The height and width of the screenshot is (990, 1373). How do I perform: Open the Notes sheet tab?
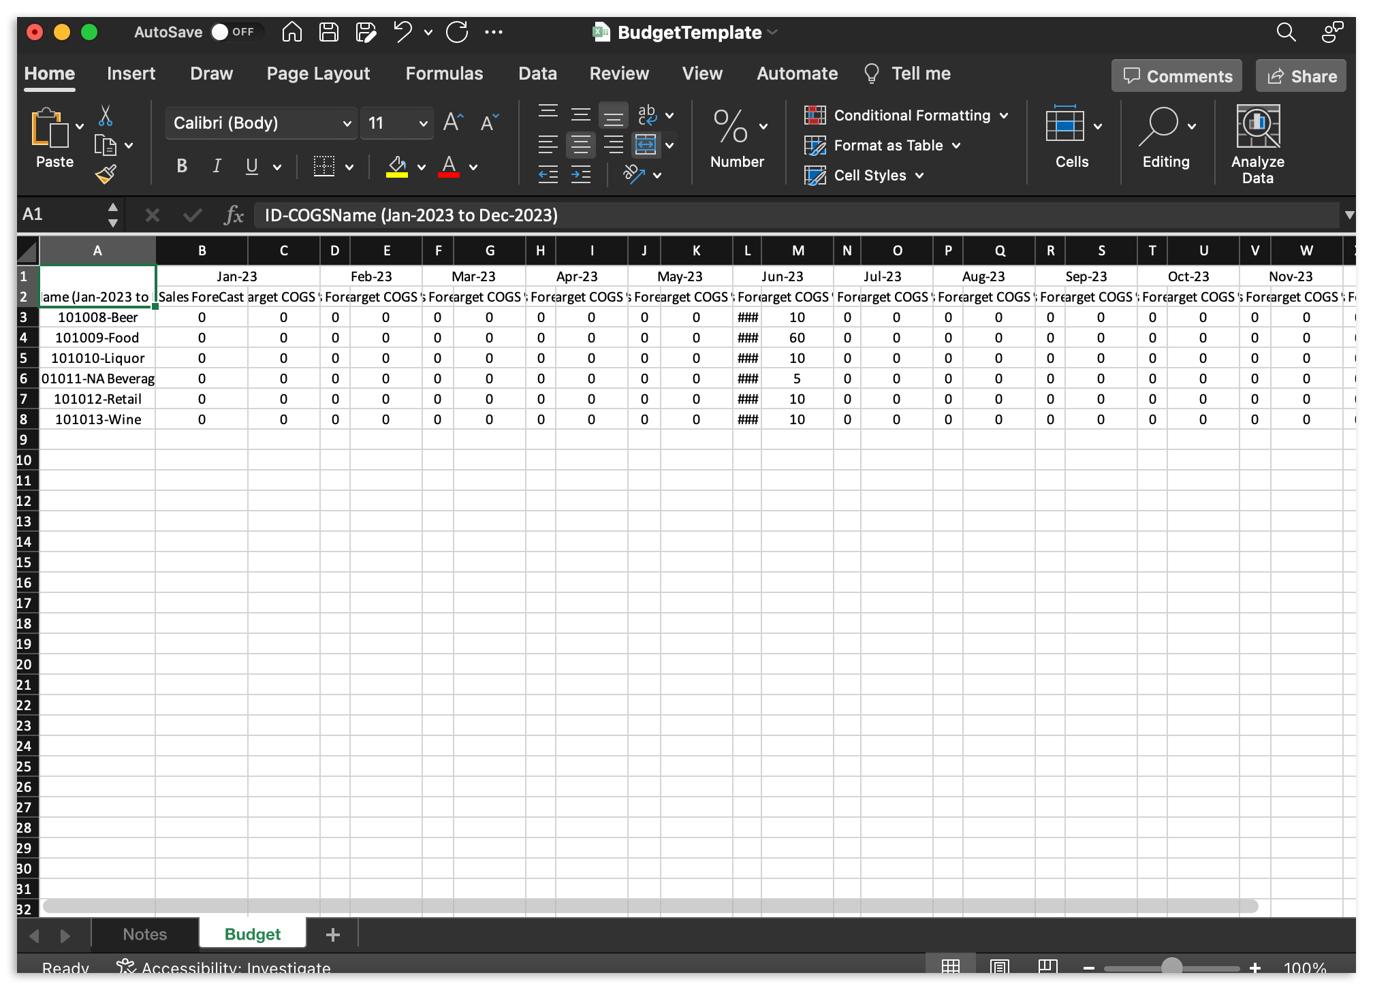tap(144, 934)
